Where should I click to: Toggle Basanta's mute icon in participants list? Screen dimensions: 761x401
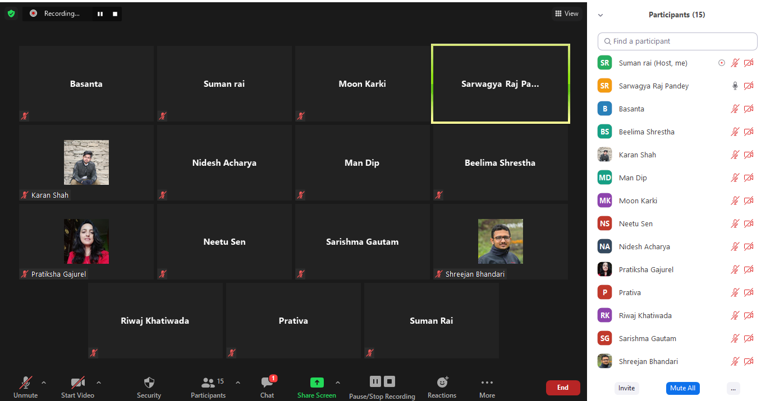(735, 109)
